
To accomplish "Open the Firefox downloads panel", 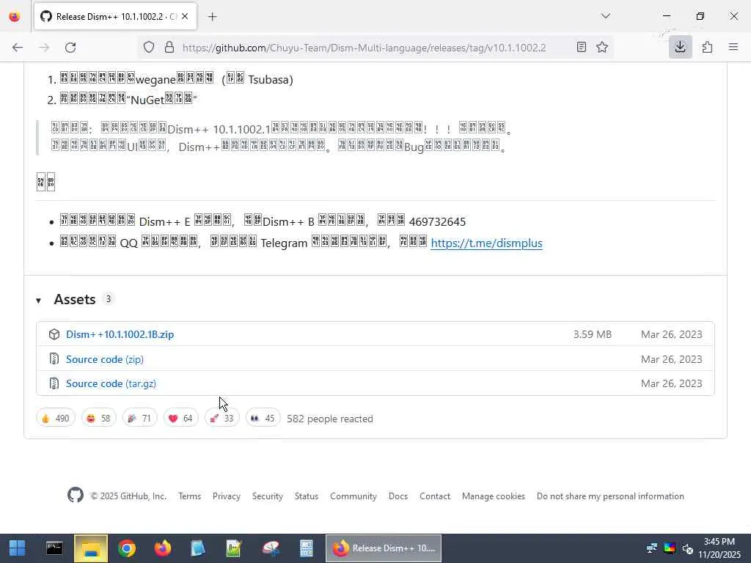I will tap(680, 47).
